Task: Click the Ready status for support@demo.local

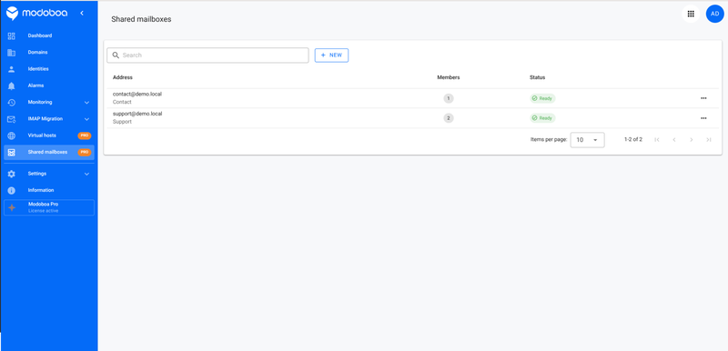Action: click(542, 118)
